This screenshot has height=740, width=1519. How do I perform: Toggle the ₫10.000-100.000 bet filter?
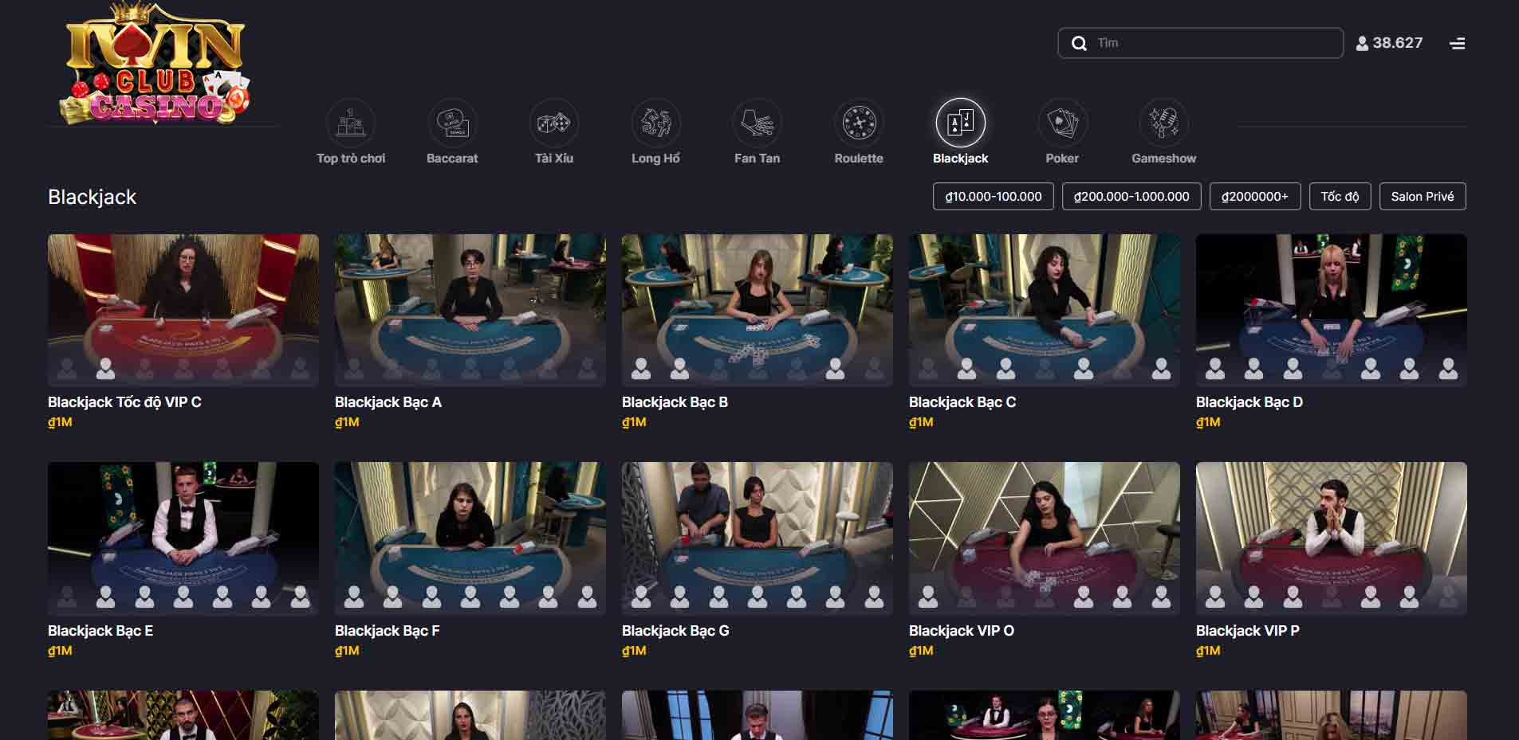pos(993,197)
